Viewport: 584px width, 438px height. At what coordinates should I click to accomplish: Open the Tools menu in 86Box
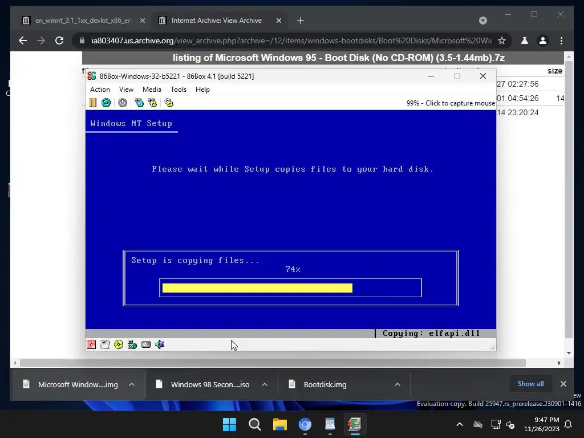[x=179, y=90]
